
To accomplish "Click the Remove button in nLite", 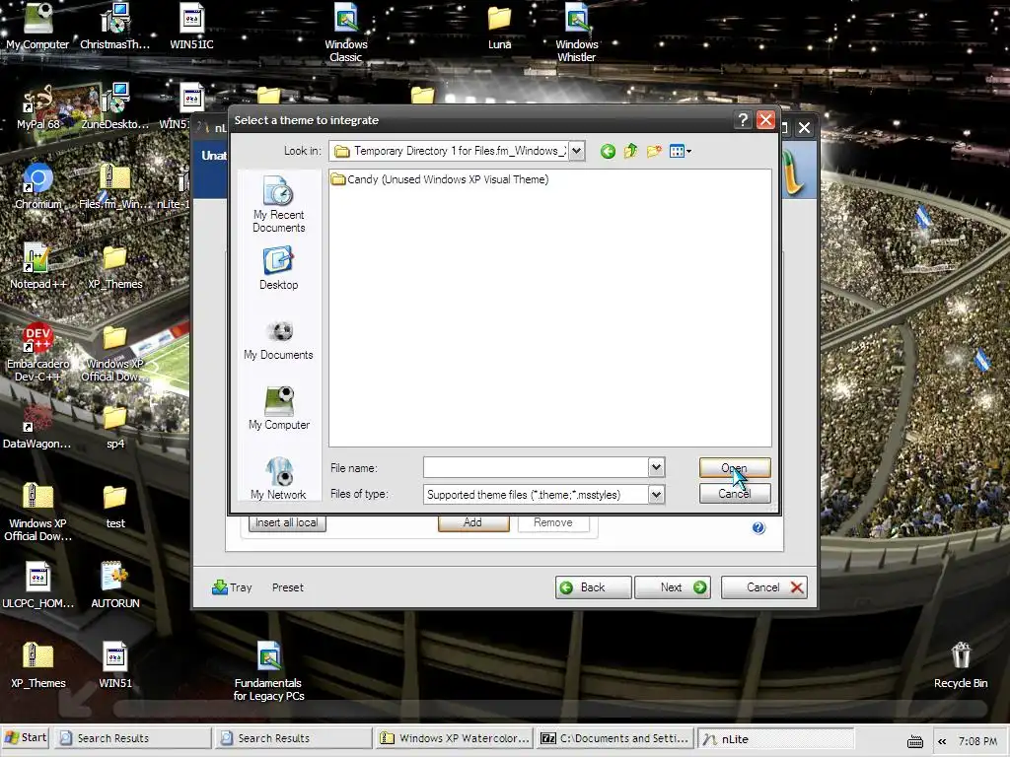I will [x=552, y=522].
